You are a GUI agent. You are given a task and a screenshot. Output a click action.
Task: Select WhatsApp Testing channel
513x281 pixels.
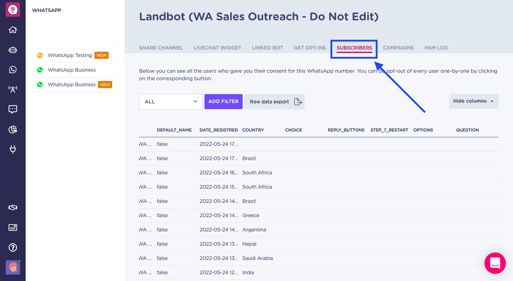coord(75,55)
